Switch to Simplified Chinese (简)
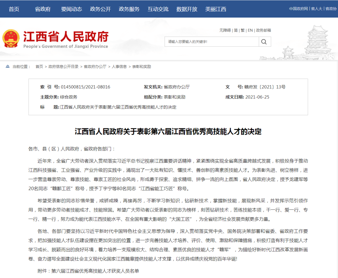Image resolution: width=338 pixels, height=278 pixels. coord(236,30)
